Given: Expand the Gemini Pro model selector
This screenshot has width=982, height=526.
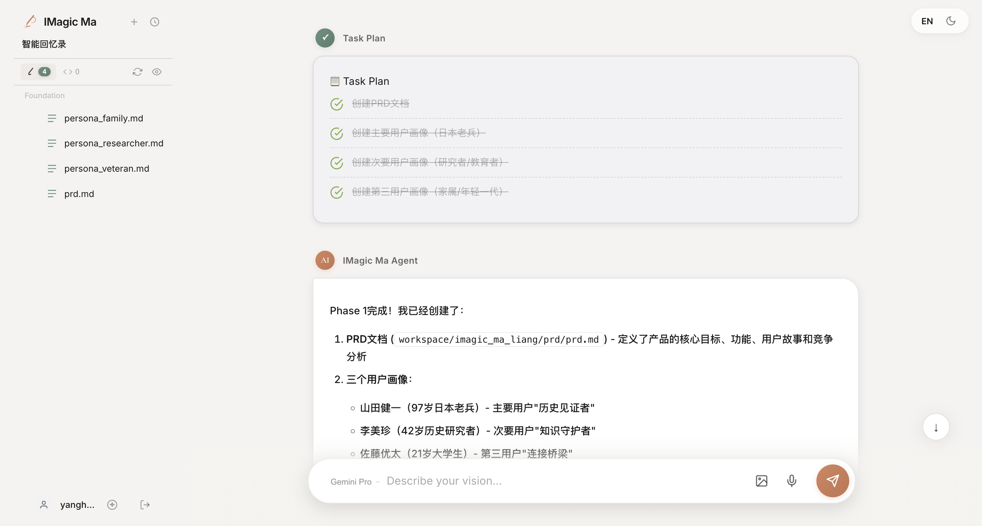Looking at the screenshot, I should click(x=354, y=482).
